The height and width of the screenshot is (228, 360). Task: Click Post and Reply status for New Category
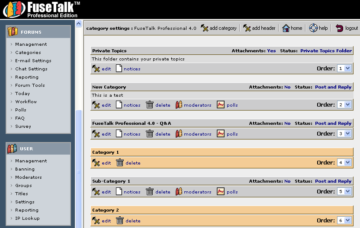(x=333, y=87)
